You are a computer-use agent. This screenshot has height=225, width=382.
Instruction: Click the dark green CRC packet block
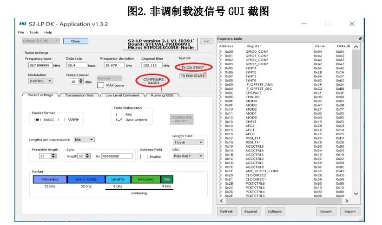pyautogui.click(x=167, y=179)
